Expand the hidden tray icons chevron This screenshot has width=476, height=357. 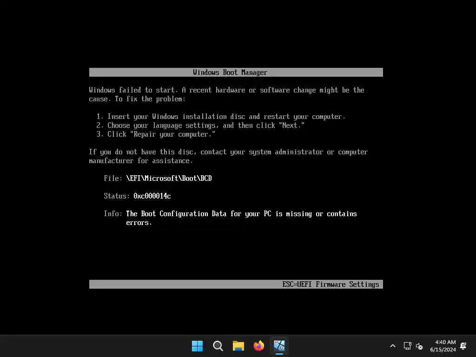click(392, 346)
